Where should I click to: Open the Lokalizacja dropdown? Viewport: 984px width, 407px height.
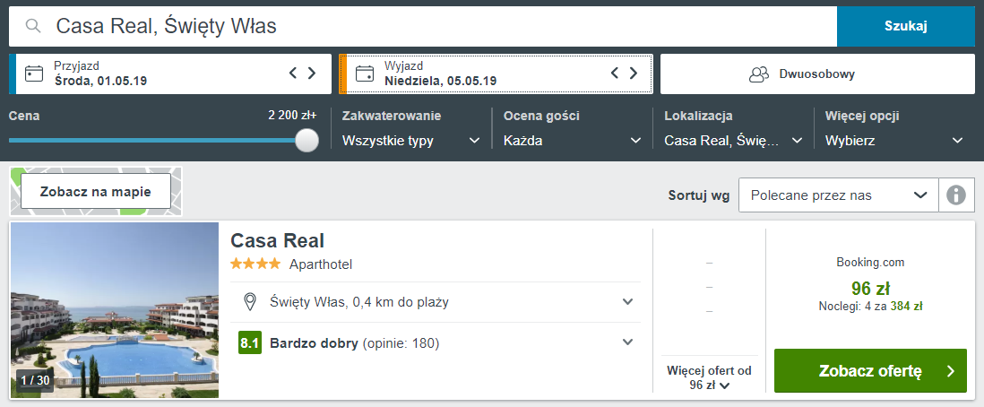tap(734, 141)
